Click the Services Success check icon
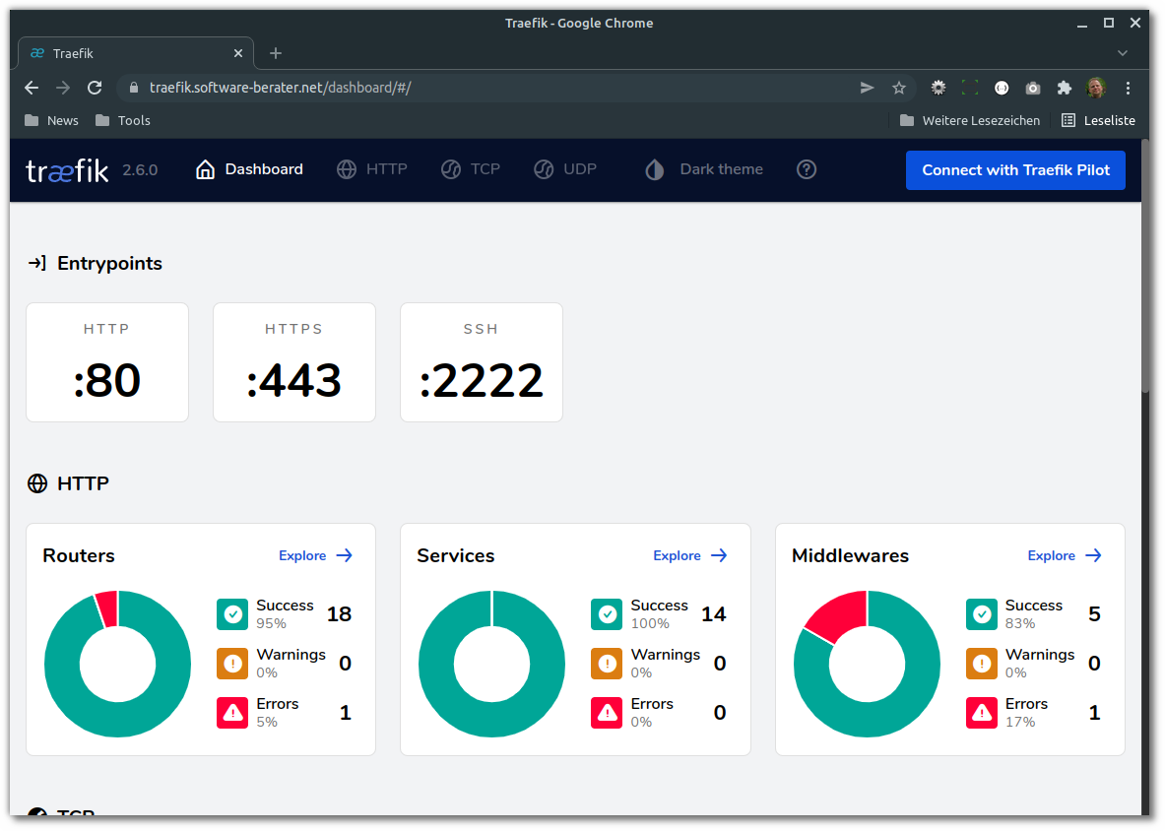The image size is (1165, 831). click(x=607, y=614)
